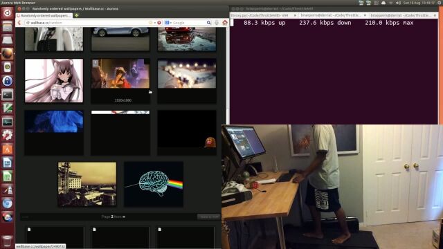443x249 pixels.
Task: Open the Ubuntu Dash home launcher icon
Action: [8, 12]
